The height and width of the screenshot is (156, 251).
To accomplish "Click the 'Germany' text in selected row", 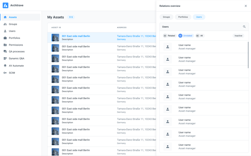I will (x=121, y=39).
